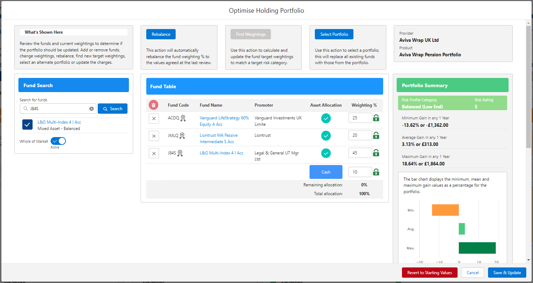Click the Search button for funds
Image resolution: width=533 pixels, height=283 pixels.
click(113, 109)
